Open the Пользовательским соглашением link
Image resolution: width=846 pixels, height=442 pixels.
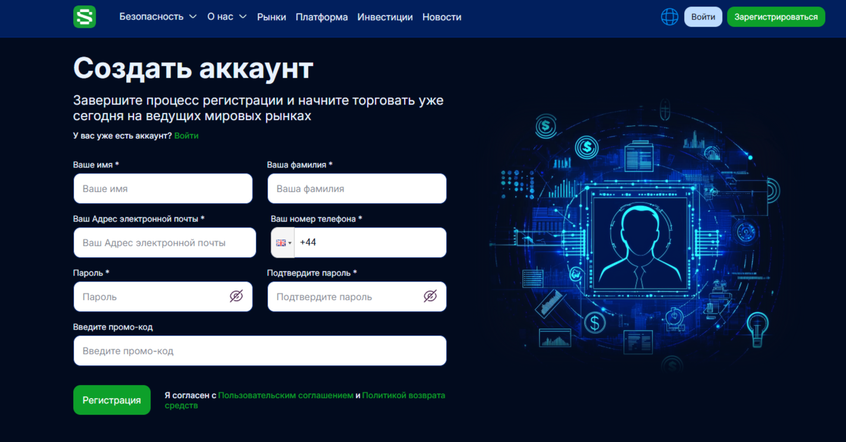[x=285, y=395]
